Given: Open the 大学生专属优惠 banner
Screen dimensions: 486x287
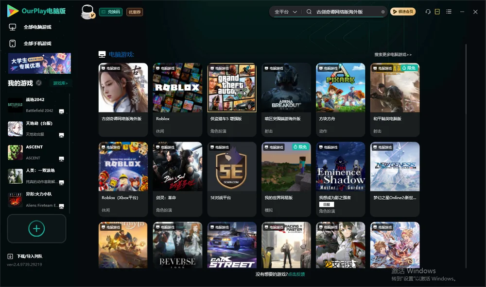Looking at the screenshot, I should click(x=40, y=64).
